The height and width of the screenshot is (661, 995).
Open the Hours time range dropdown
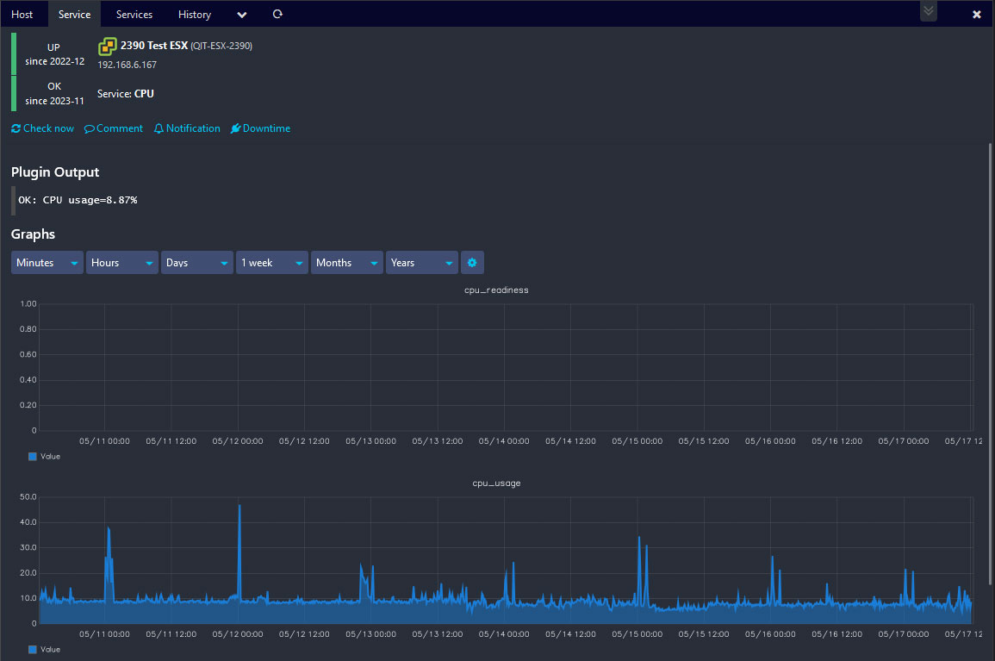click(x=122, y=263)
